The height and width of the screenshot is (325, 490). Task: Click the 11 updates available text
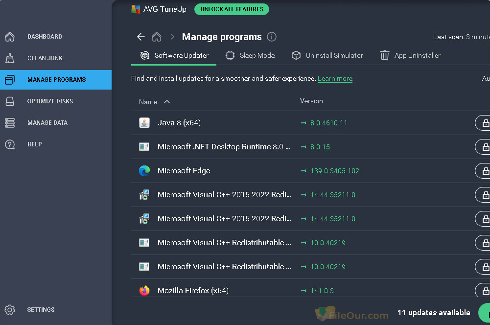click(x=434, y=313)
